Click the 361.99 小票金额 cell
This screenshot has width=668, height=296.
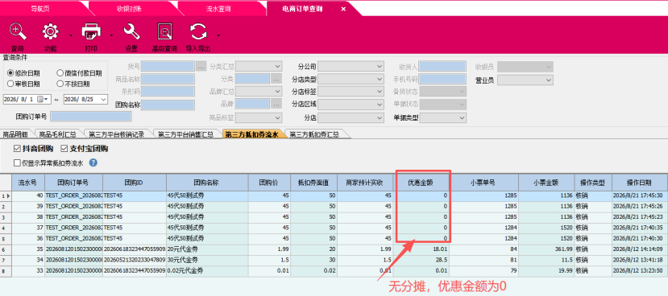click(546, 249)
